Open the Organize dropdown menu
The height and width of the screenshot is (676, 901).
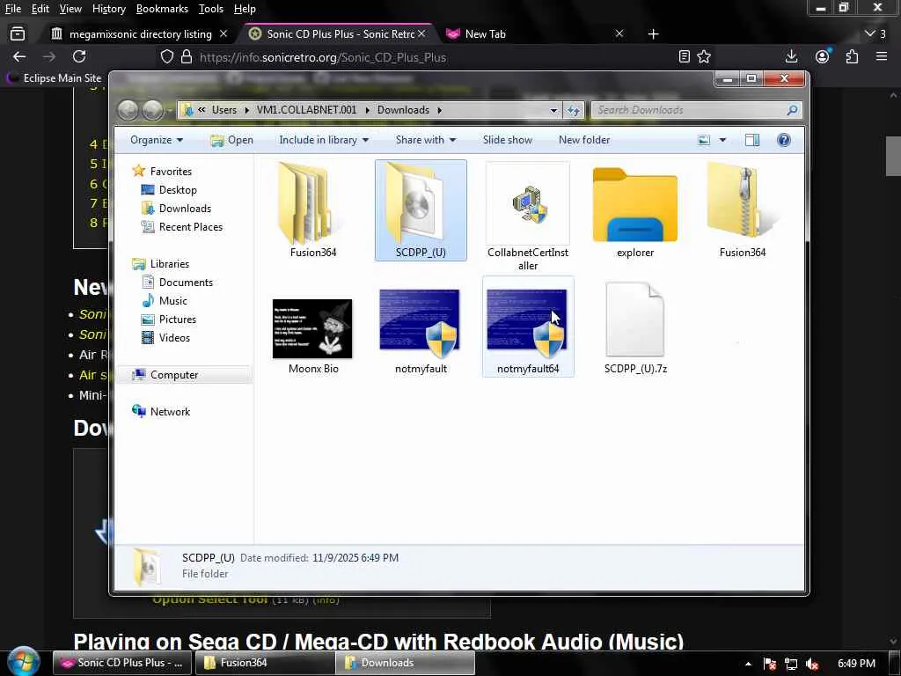click(x=157, y=140)
